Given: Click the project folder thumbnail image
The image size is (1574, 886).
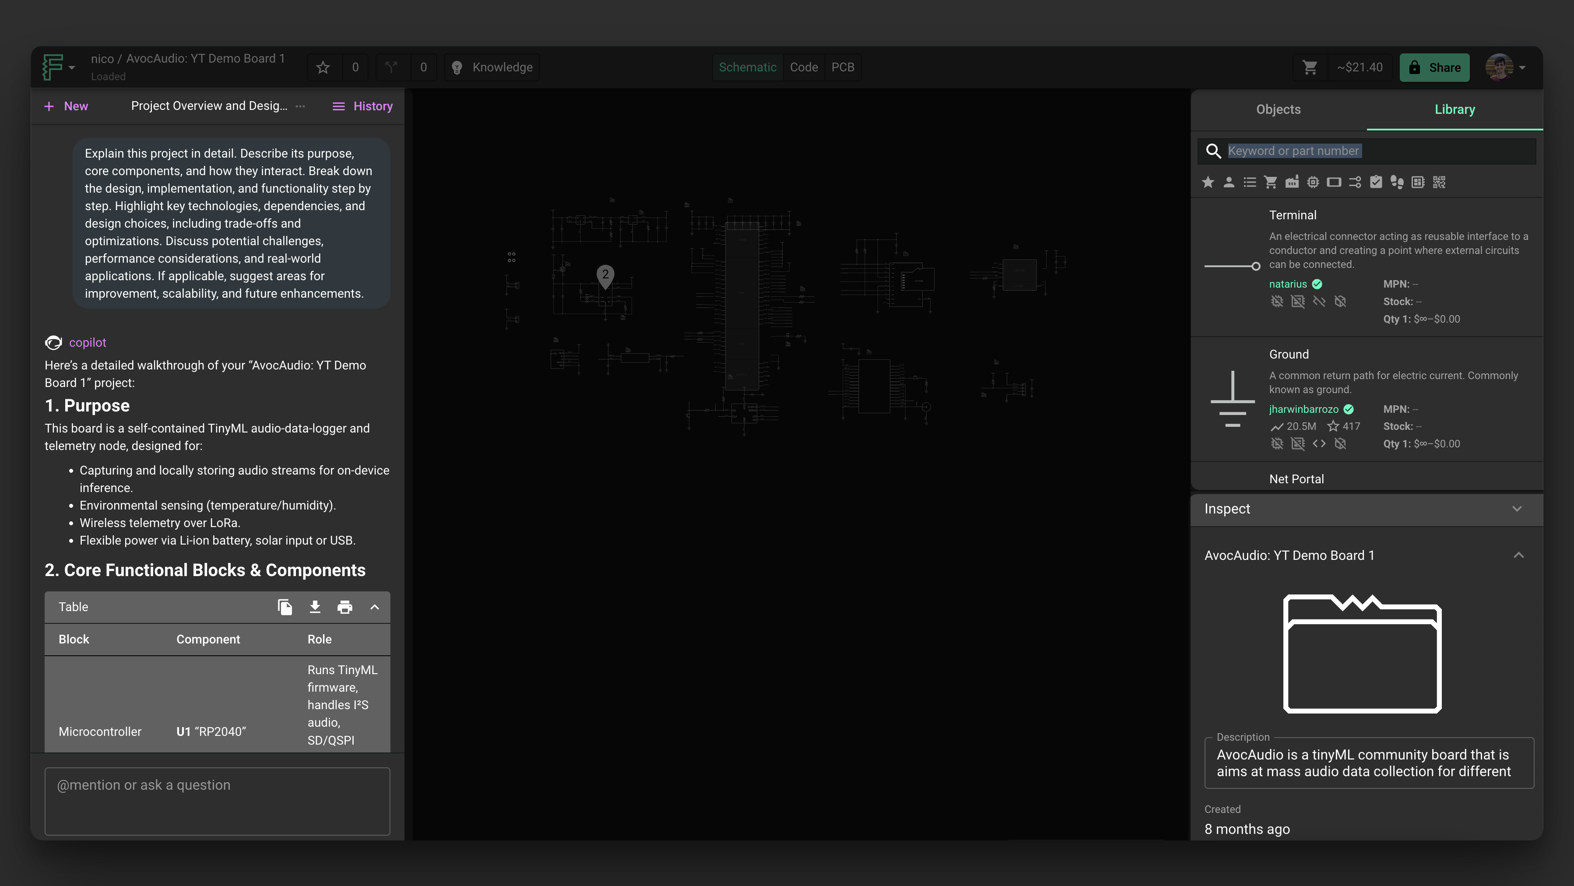Looking at the screenshot, I should [x=1362, y=653].
